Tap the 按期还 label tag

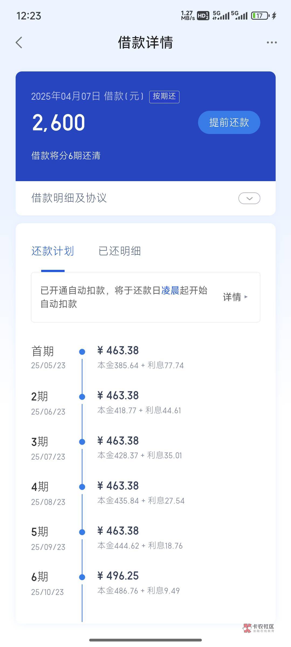point(164,97)
